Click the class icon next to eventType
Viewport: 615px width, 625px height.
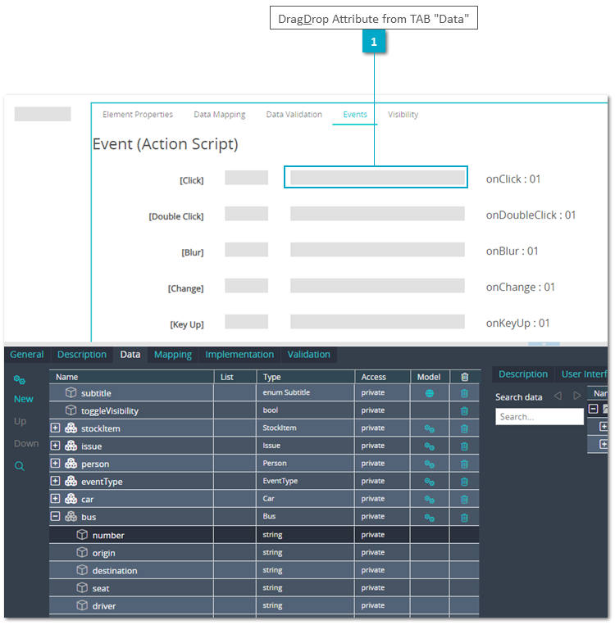[x=71, y=481]
